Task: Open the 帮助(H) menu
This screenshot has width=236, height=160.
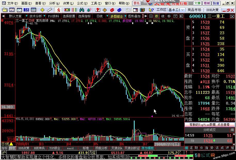Action: (124, 3)
